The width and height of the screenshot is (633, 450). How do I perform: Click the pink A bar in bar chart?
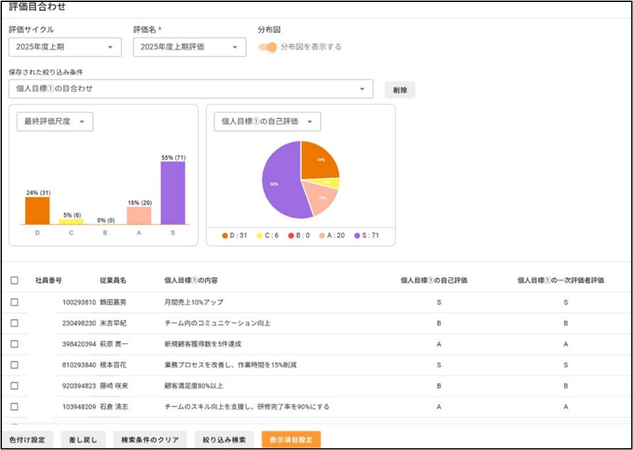(x=139, y=216)
